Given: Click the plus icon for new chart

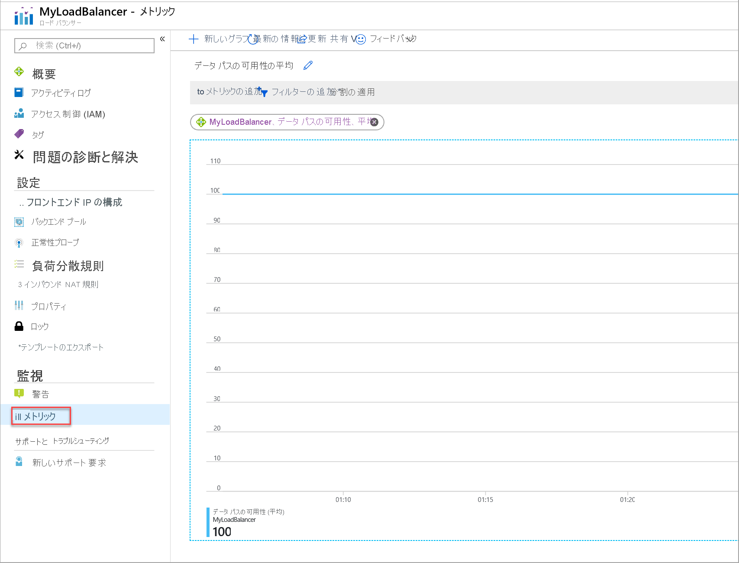Looking at the screenshot, I should tap(194, 39).
